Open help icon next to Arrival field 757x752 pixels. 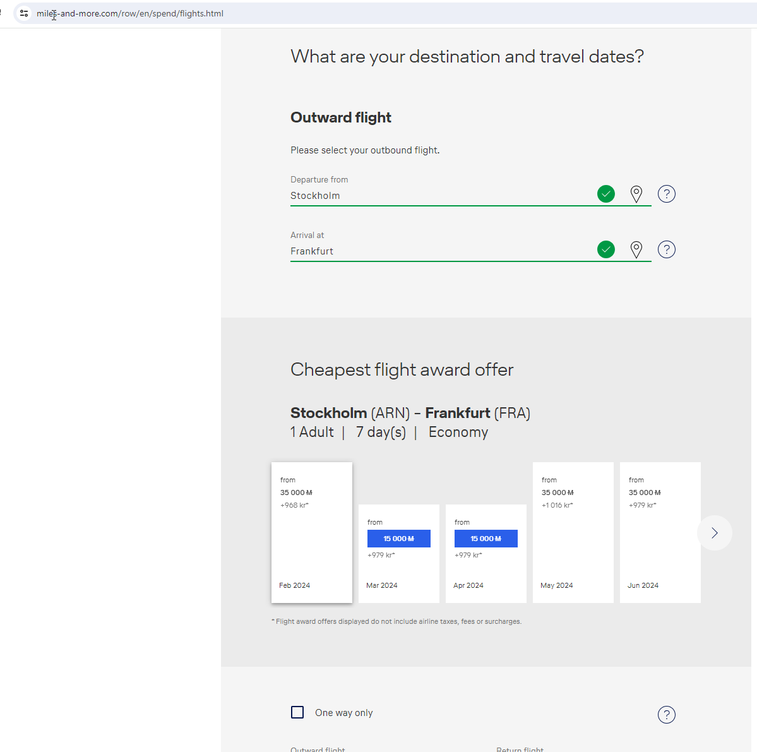666,249
